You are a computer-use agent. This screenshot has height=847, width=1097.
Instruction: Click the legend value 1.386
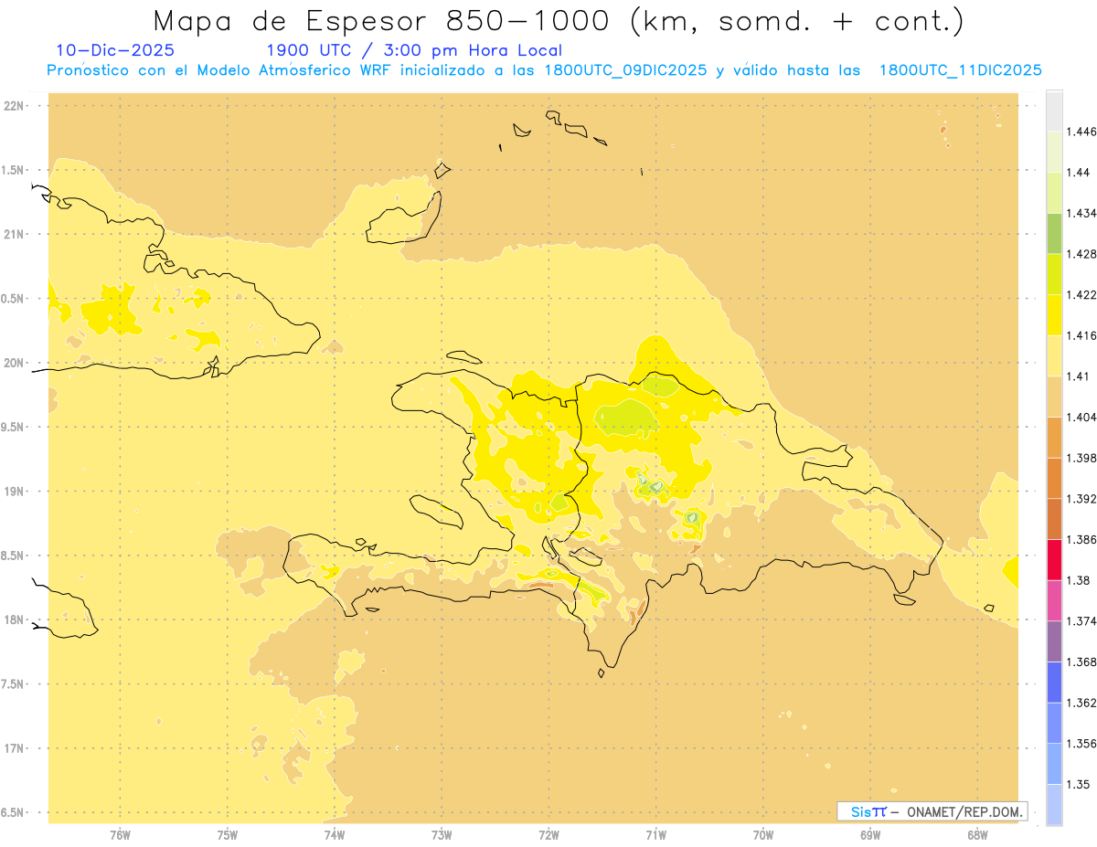point(1080,539)
